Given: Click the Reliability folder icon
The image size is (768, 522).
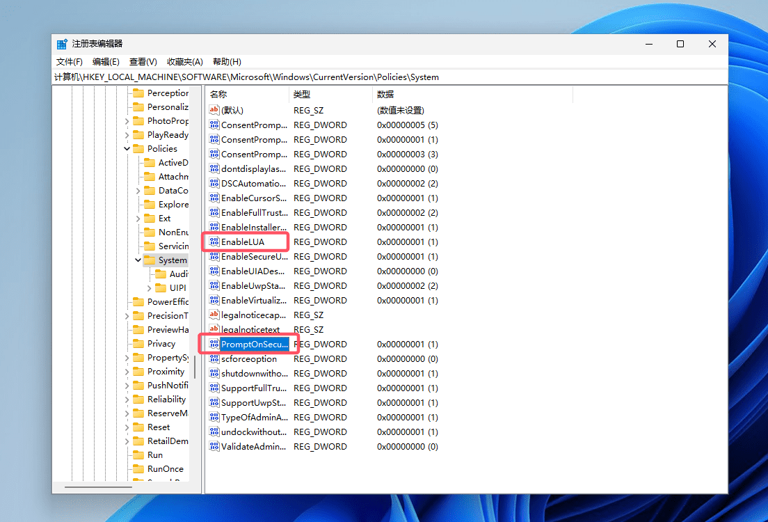Looking at the screenshot, I should 138,400.
